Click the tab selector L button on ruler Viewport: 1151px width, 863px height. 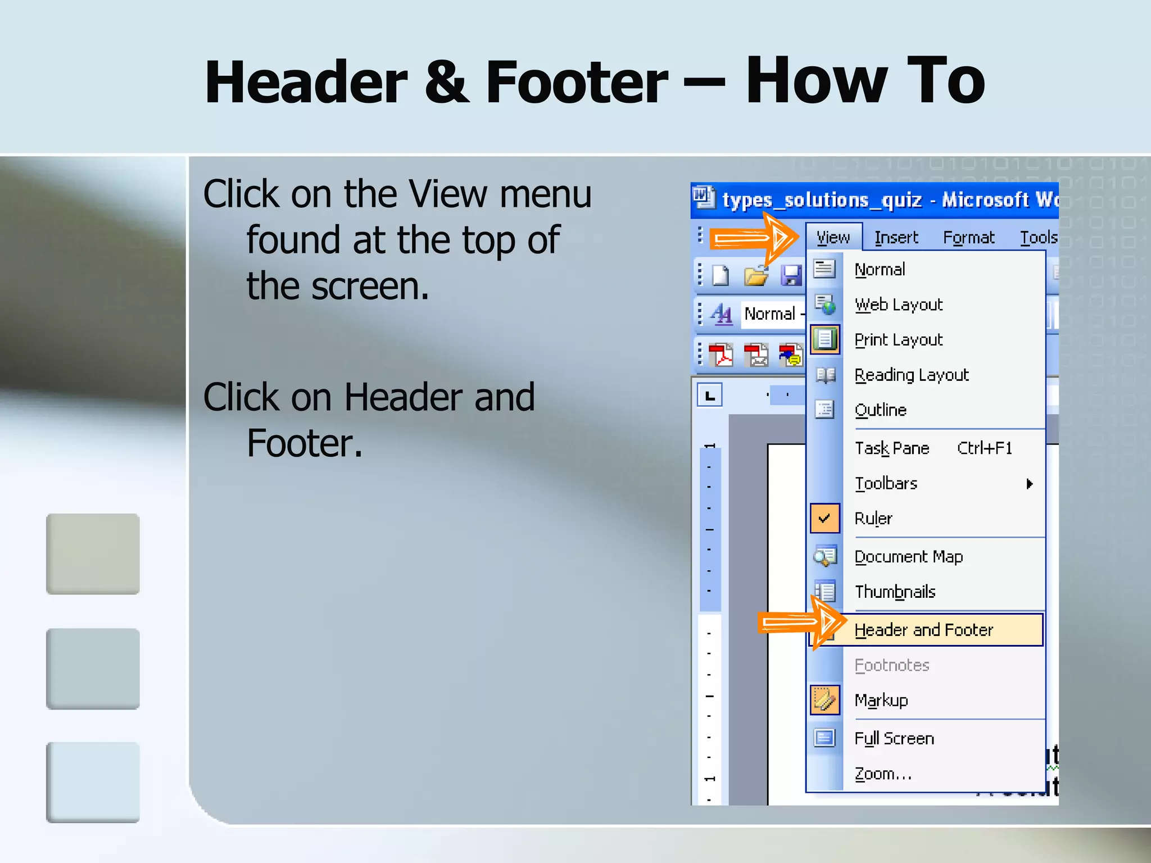tap(710, 396)
